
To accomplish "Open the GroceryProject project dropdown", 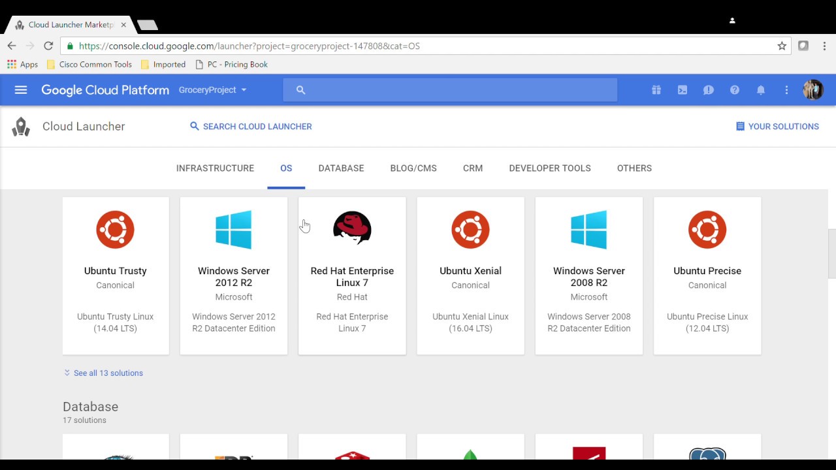I will [x=213, y=90].
